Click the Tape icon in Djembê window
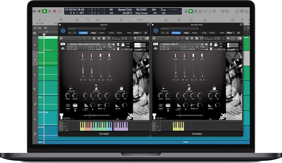This screenshot has width=282, height=163. (x=75, y=105)
